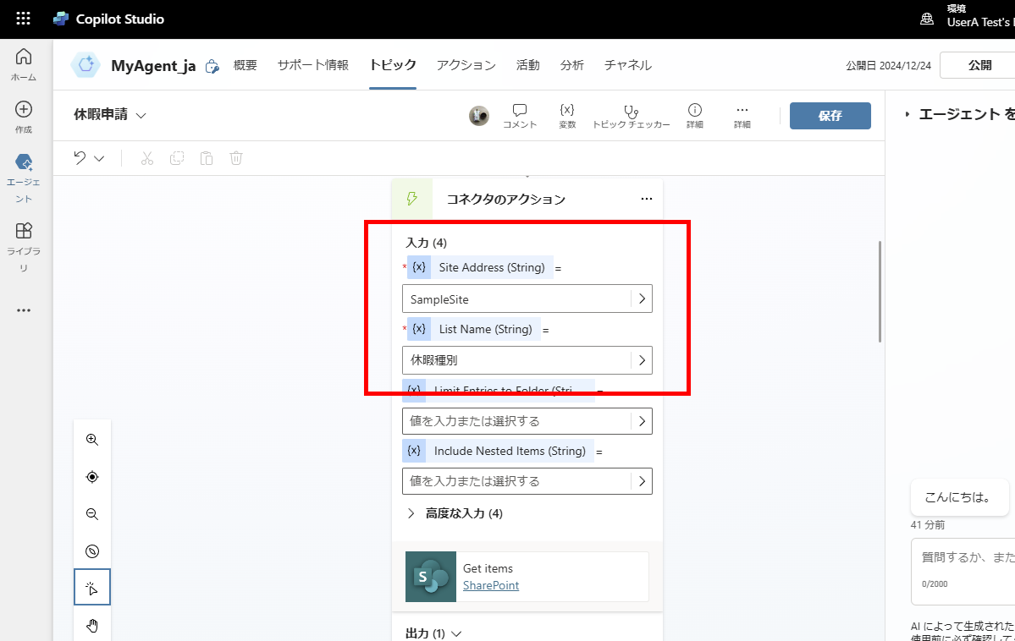Activate the hand (pan) tool on the canvas

[91, 625]
